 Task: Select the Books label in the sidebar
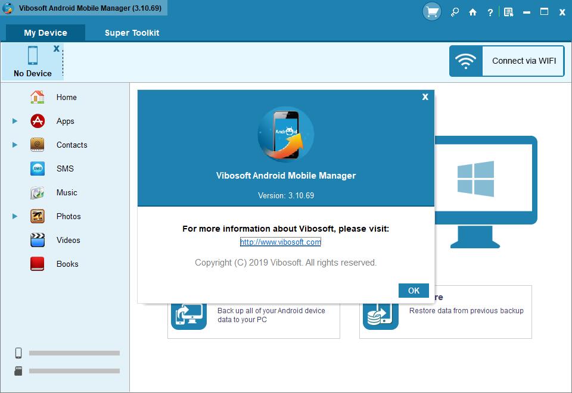pos(67,264)
